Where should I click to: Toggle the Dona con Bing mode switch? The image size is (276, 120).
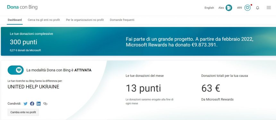tap(16, 70)
